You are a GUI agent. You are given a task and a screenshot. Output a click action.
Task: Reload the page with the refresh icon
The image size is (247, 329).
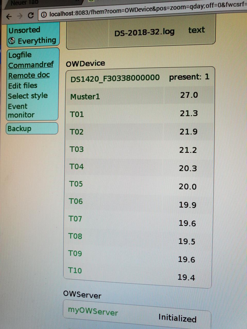point(31,15)
